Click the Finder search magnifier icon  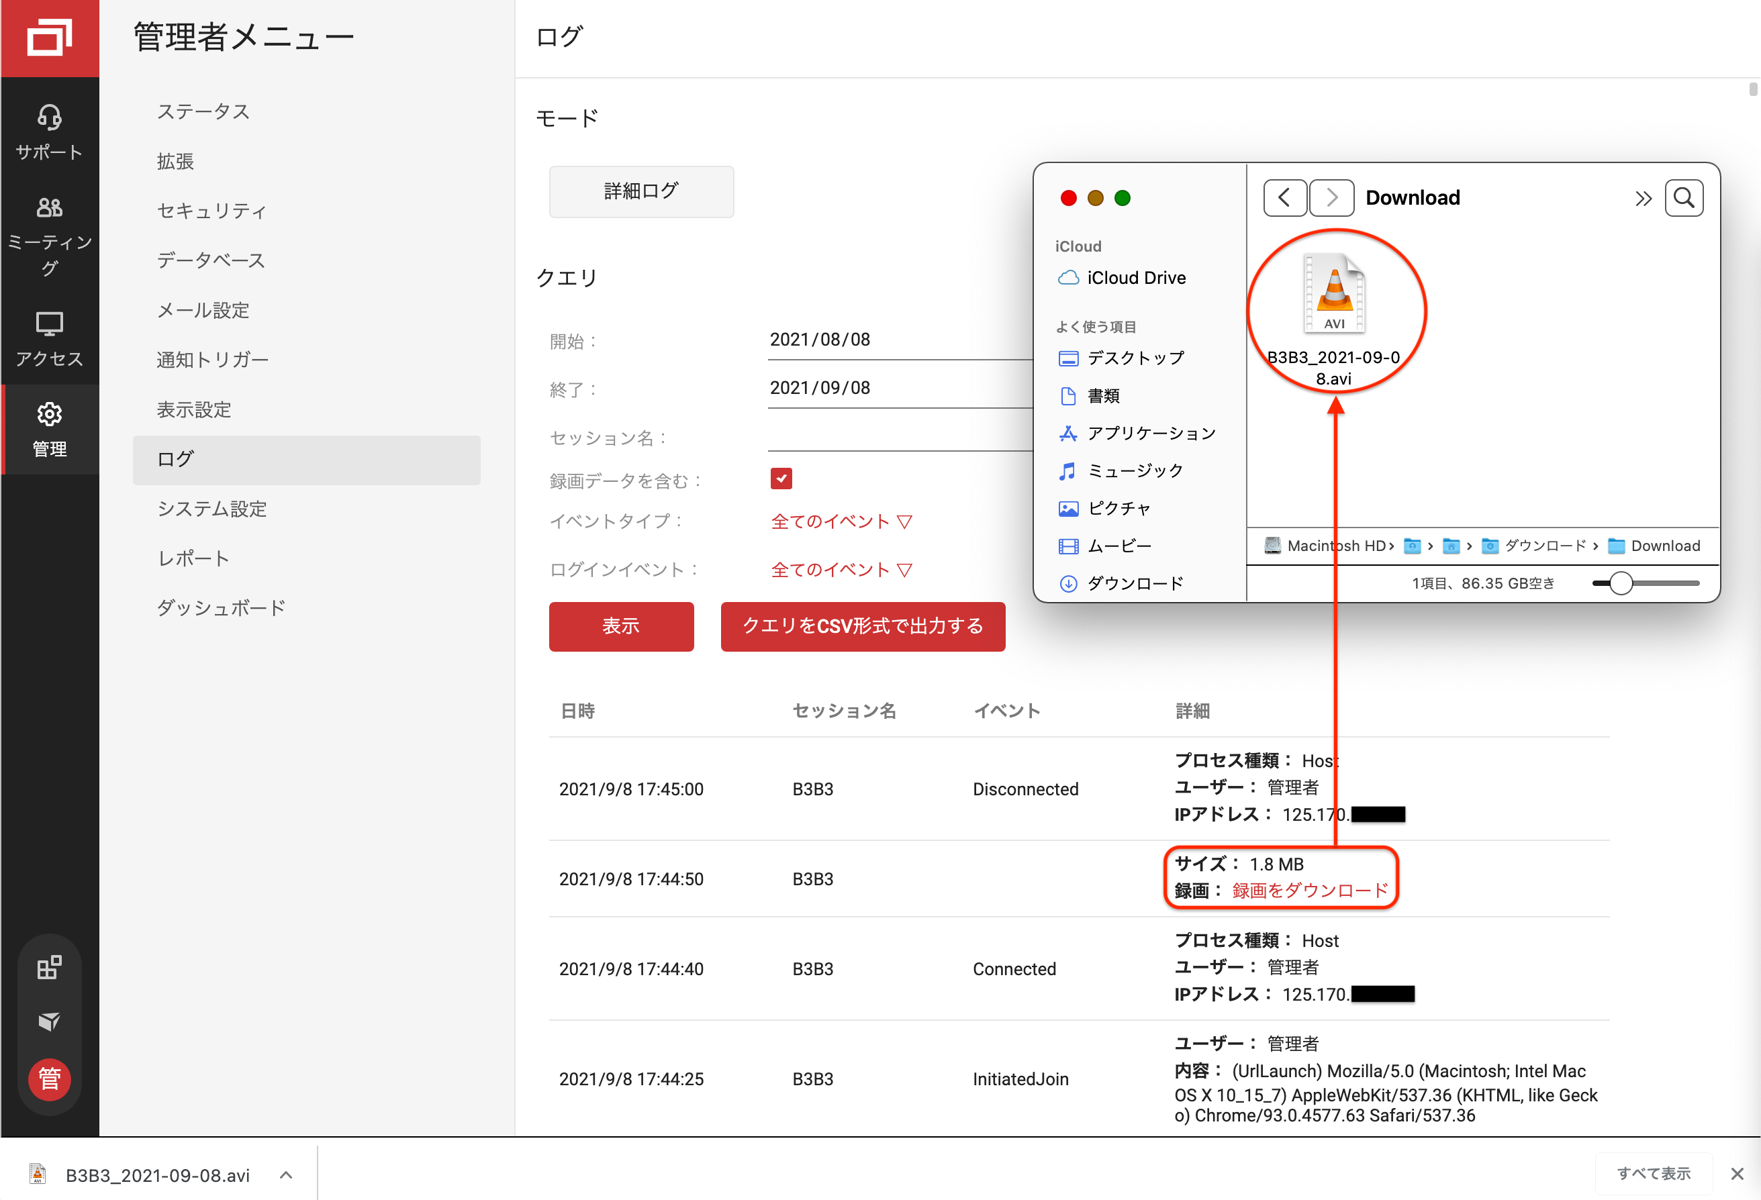point(1684,198)
